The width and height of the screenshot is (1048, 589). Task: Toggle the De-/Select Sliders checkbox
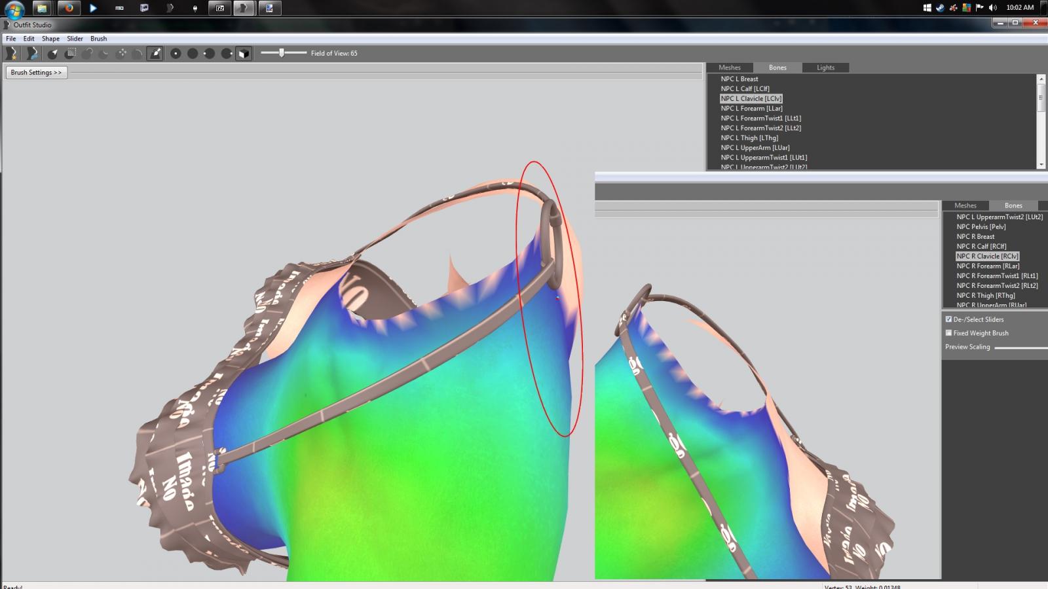(x=948, y=319)
